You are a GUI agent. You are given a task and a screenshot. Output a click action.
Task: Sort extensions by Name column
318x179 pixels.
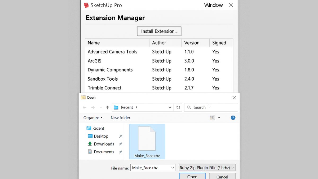pos(117,43)
